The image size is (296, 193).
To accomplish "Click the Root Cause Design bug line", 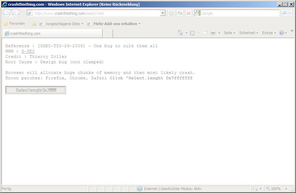I will pos(55,62).
